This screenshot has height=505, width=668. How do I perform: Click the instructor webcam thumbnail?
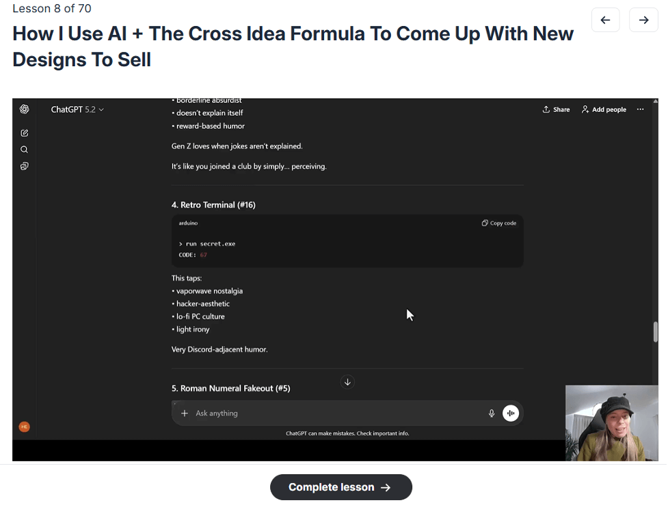[x=611, y=422]
